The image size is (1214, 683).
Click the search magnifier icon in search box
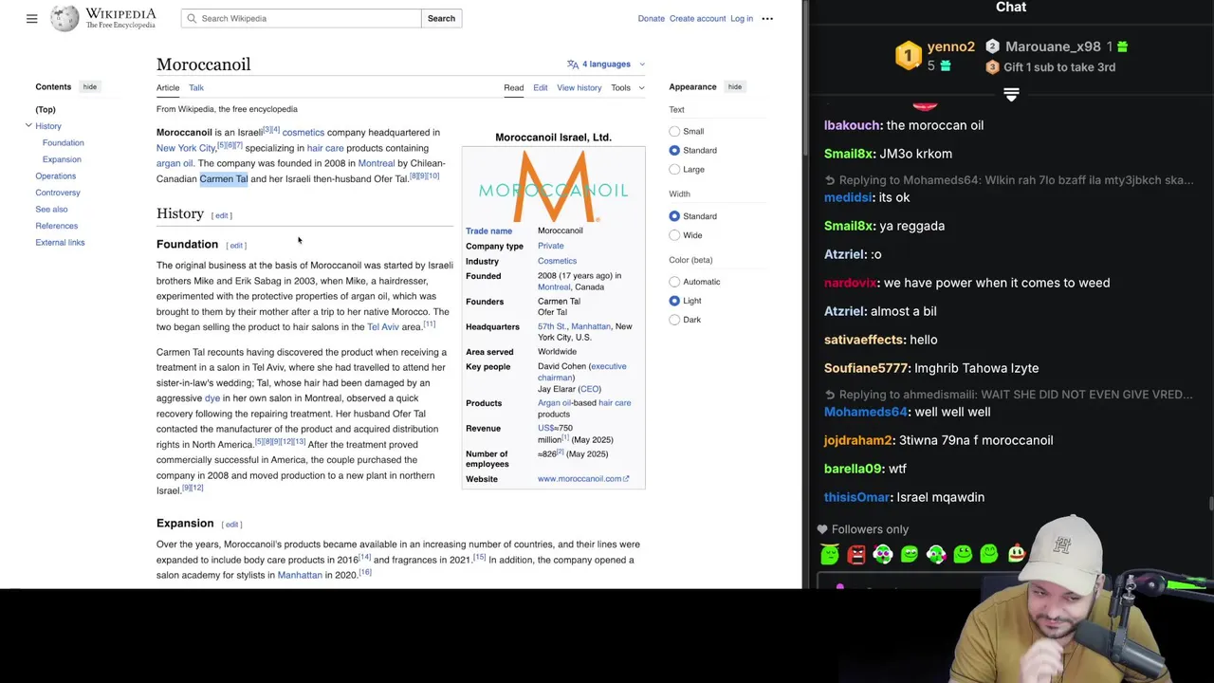click(192, 18)
